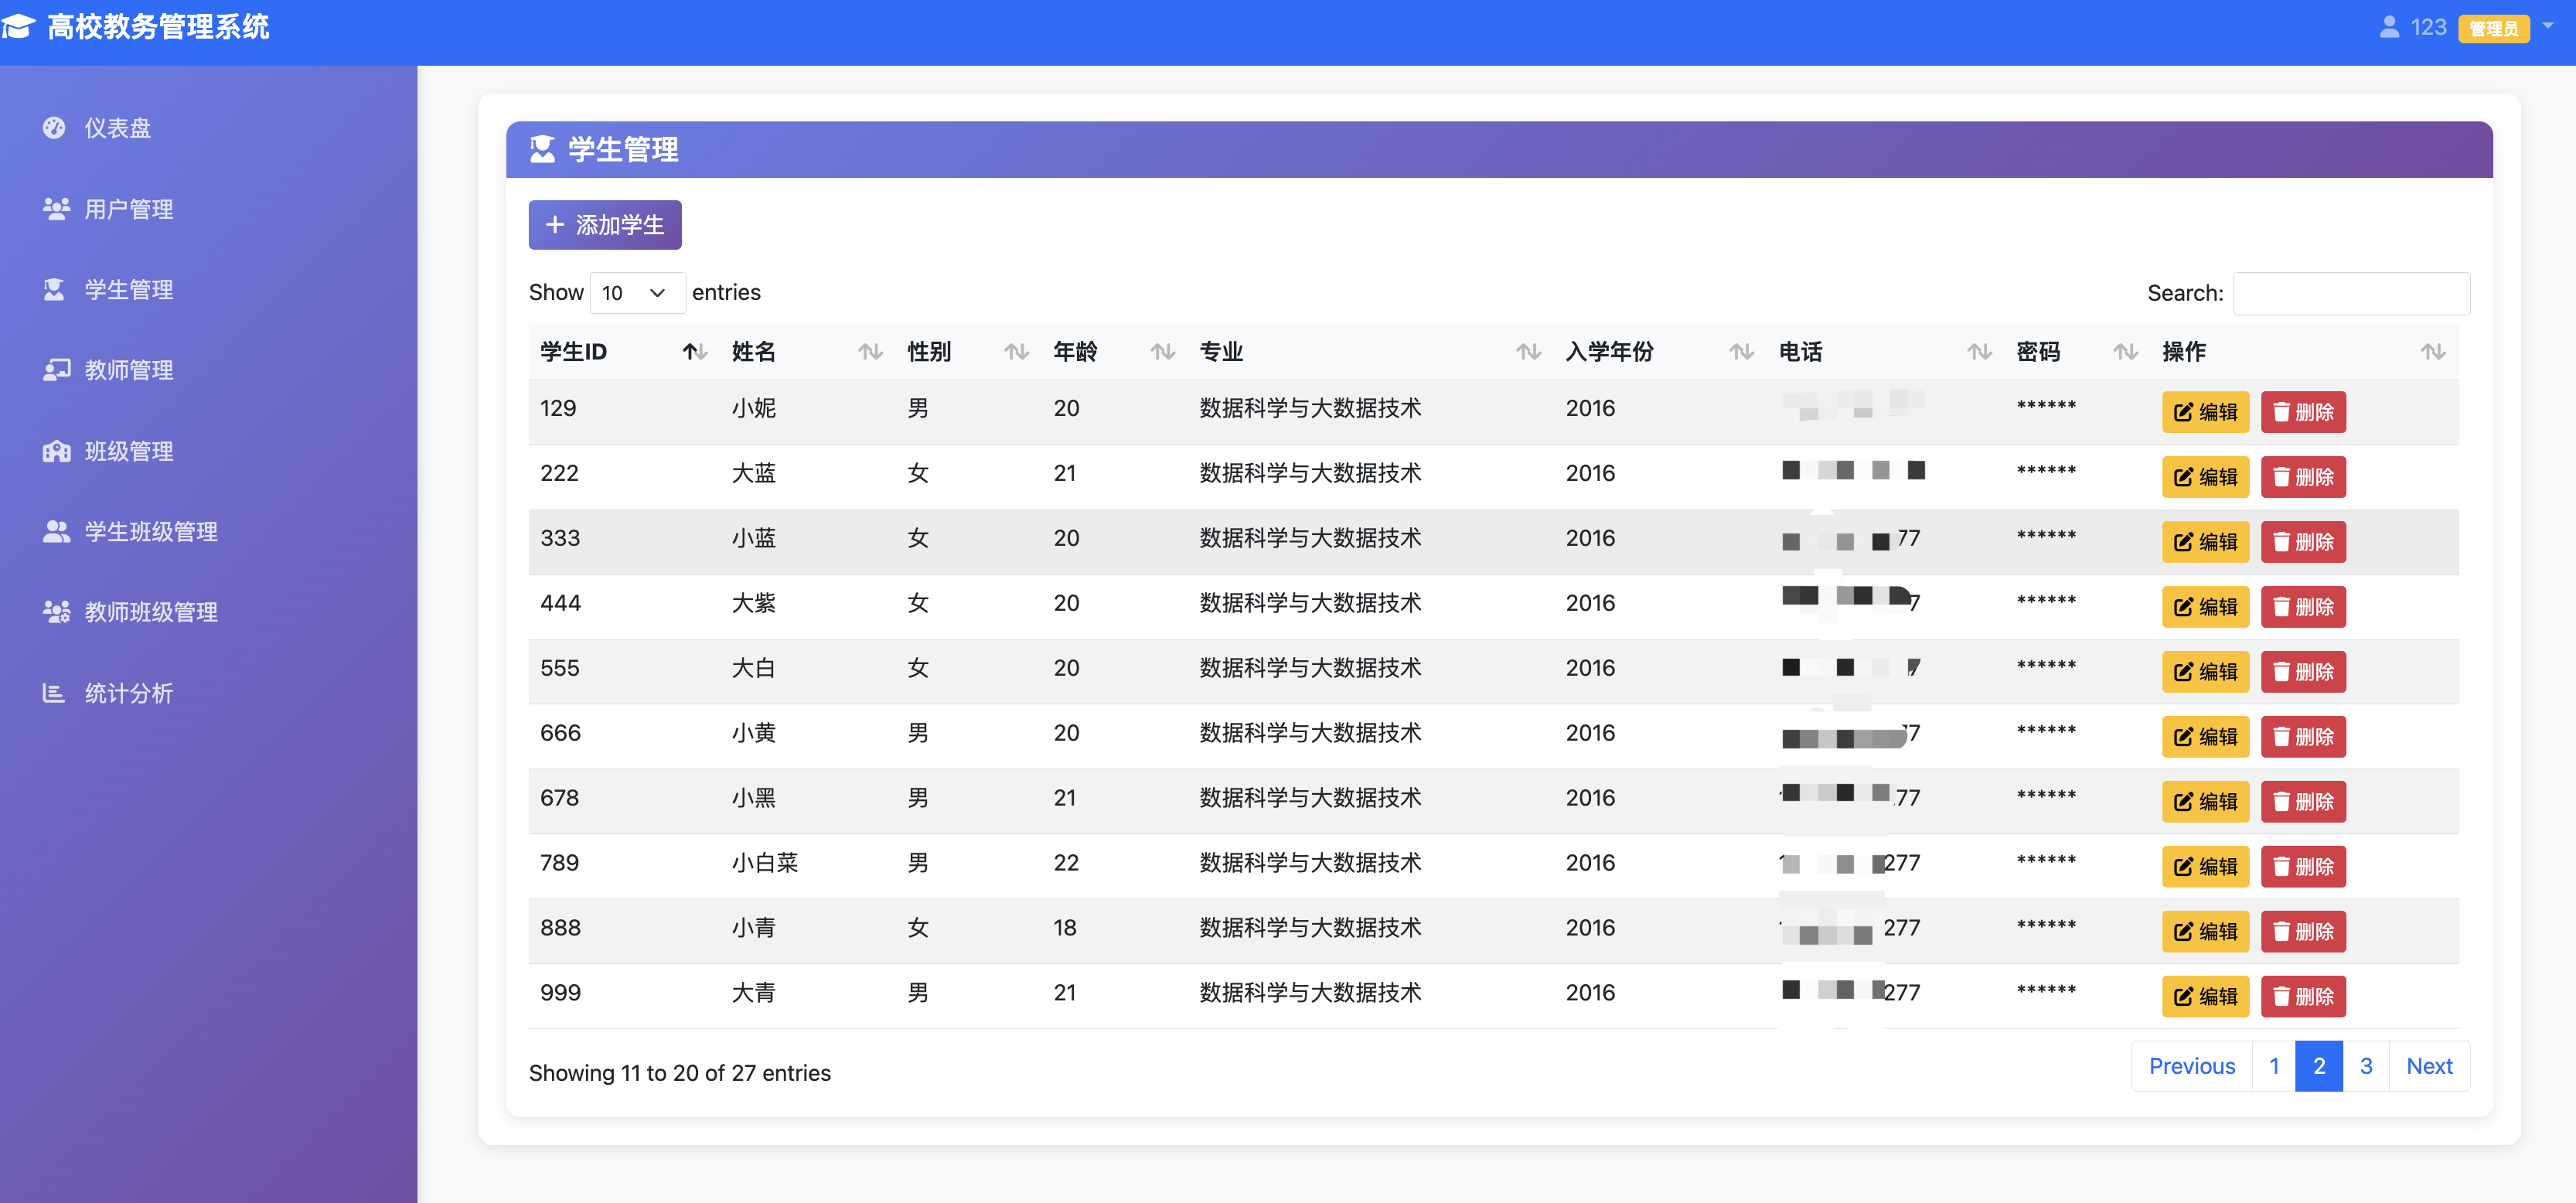Go to pagination page 3
2576x1203 pixels.
tap(2365, 1066)
